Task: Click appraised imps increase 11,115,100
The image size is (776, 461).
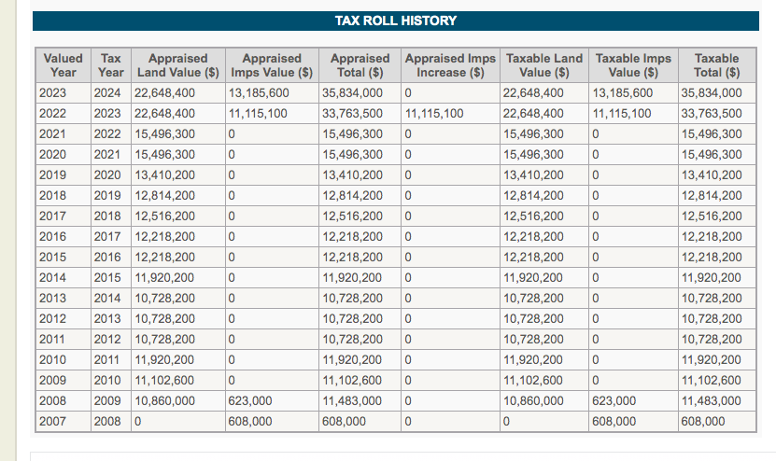Action: click(x=450, y=114)
